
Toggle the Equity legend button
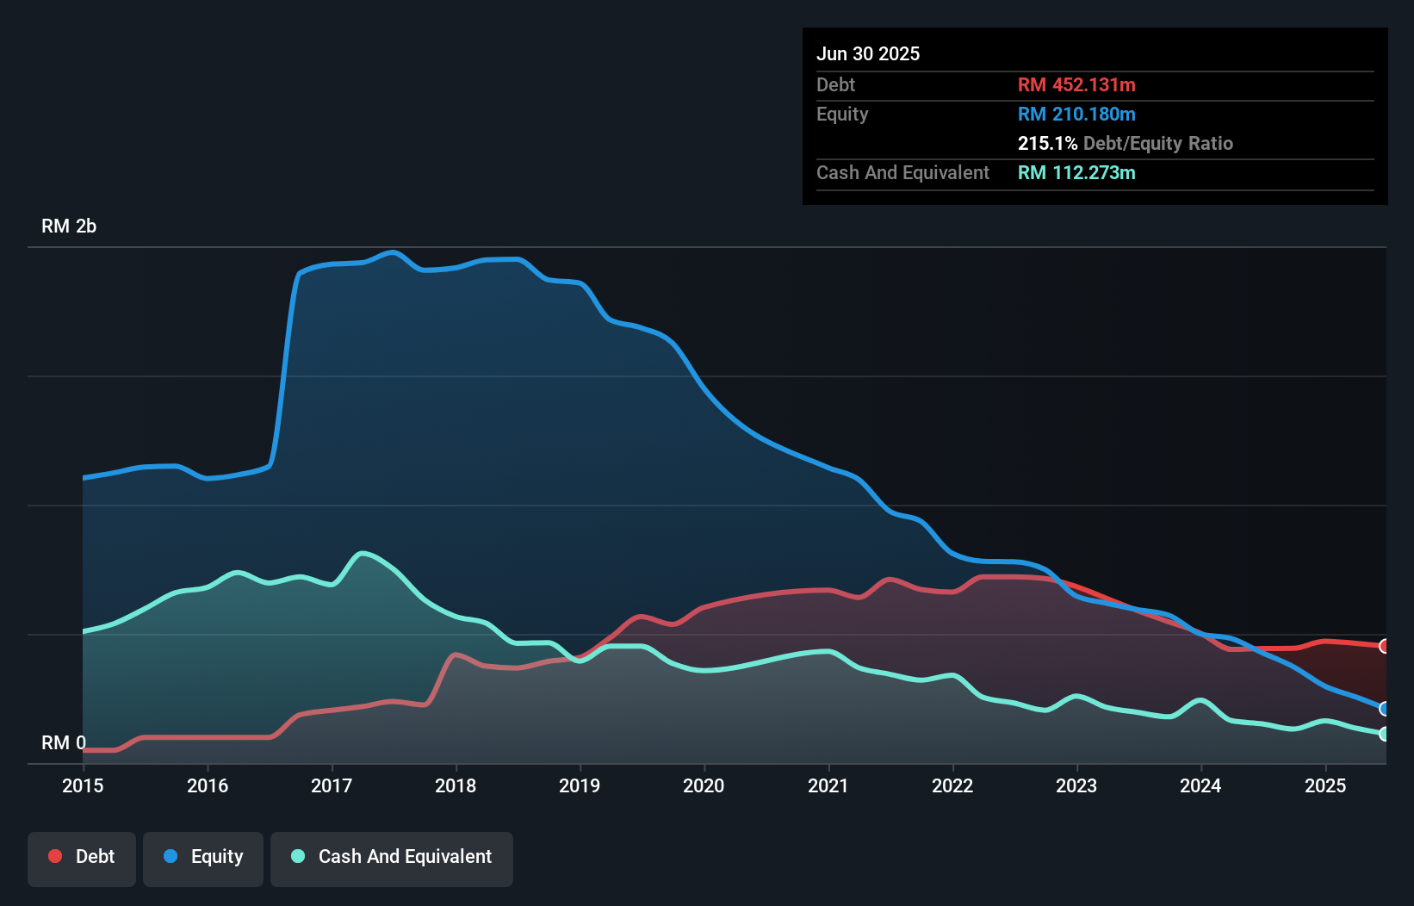coord(203,858)
